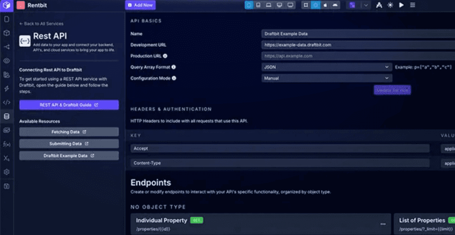This screenshot has width=455, height=235.
Task: Open the Screens page icon in sidebar
Action: pyautogui.click(x=6, y=20)
